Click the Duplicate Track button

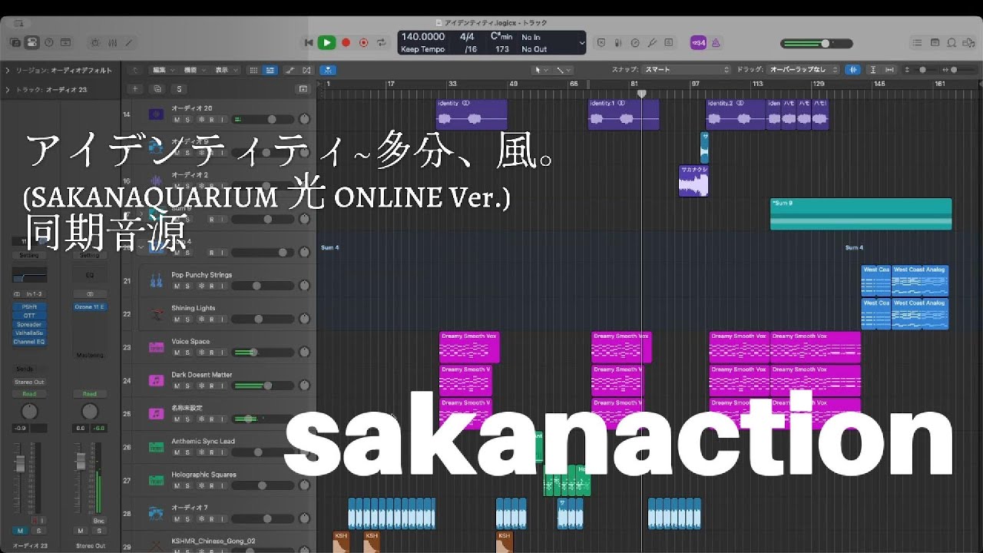pos(157,89)
